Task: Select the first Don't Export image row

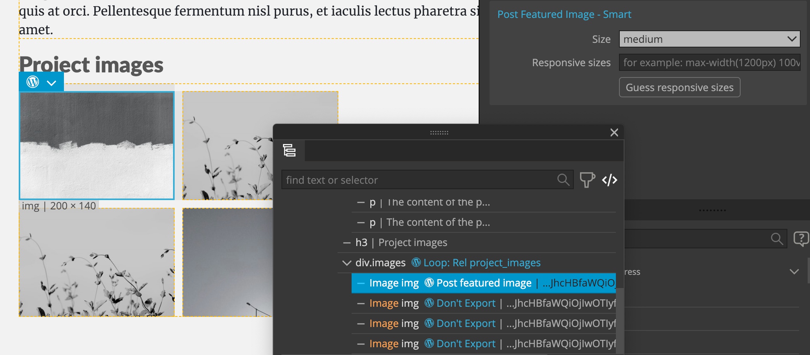Action: pyautogui.click(x=483, y=303)
